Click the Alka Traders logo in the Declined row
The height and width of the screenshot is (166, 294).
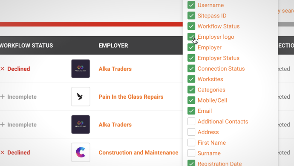(x=81, y=69)
